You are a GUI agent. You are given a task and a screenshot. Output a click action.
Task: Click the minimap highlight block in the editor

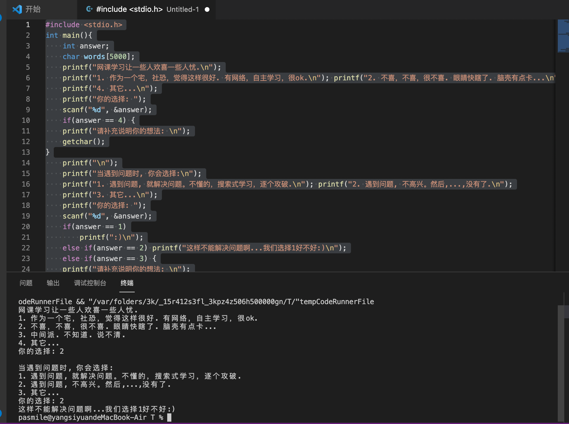(x=563, y=35)
